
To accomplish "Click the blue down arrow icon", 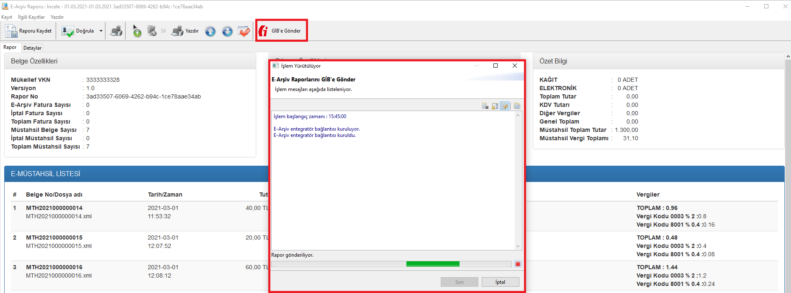I will [227, 31].
